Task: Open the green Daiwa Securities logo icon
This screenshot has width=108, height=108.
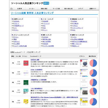Action: tap(26, 83)
